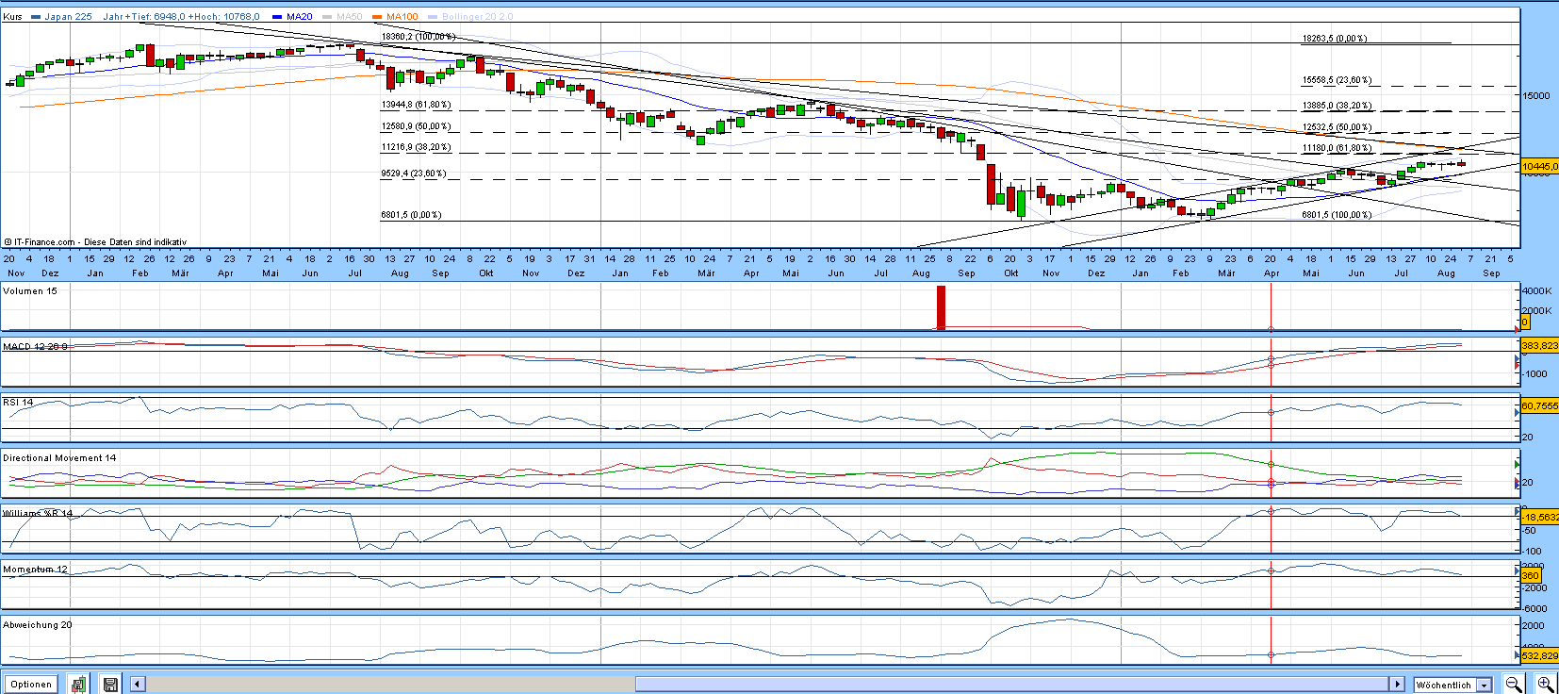The width and height of the screenshot is (1559, 694).
Task: Click the tall red volume bar
Action: [x=941, y=307]
